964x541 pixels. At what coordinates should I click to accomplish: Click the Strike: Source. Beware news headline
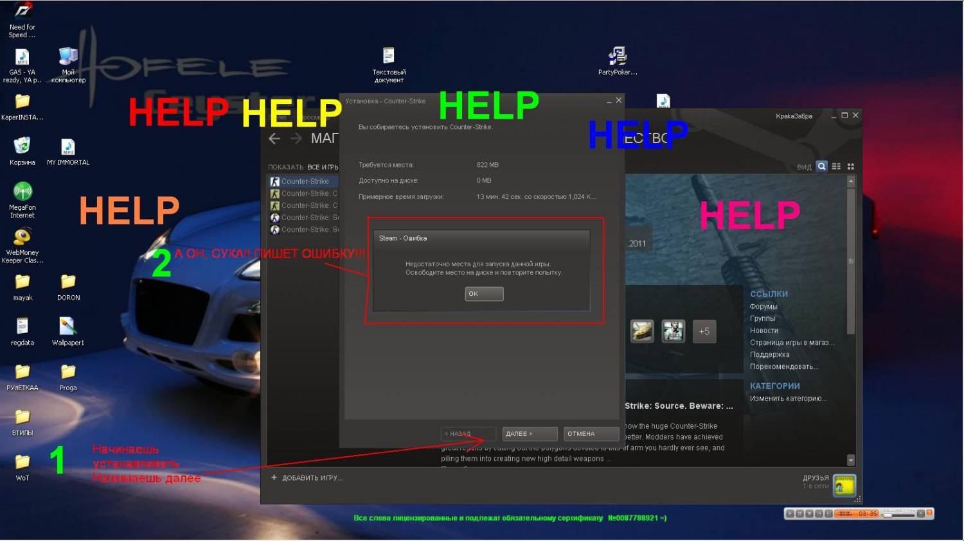(679, 406)
